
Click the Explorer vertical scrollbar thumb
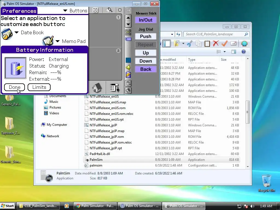click(247, 112)
